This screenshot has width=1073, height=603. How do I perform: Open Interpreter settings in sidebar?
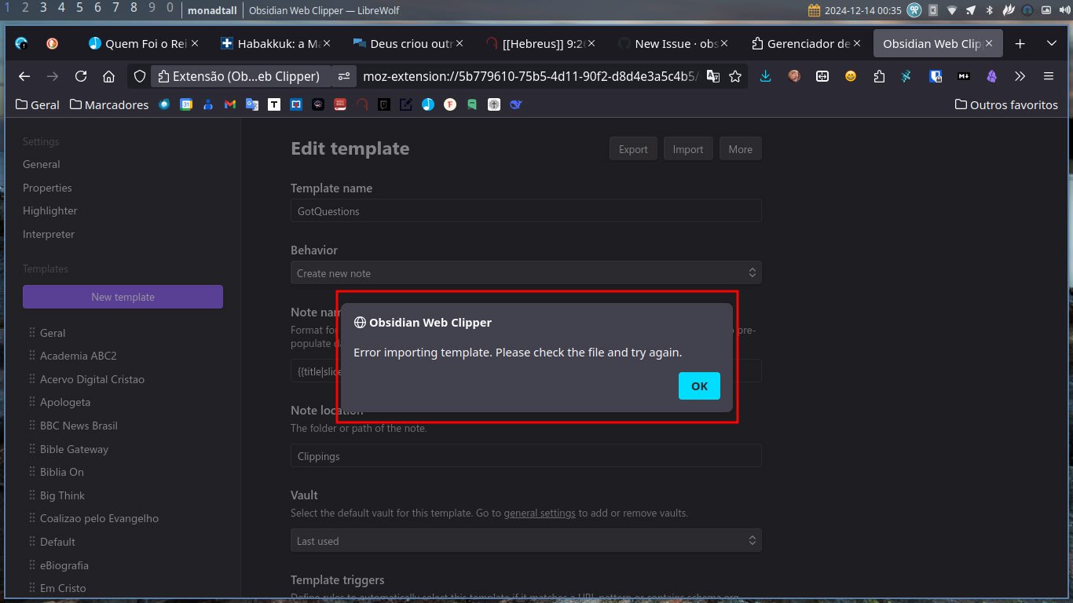[49, 234]
